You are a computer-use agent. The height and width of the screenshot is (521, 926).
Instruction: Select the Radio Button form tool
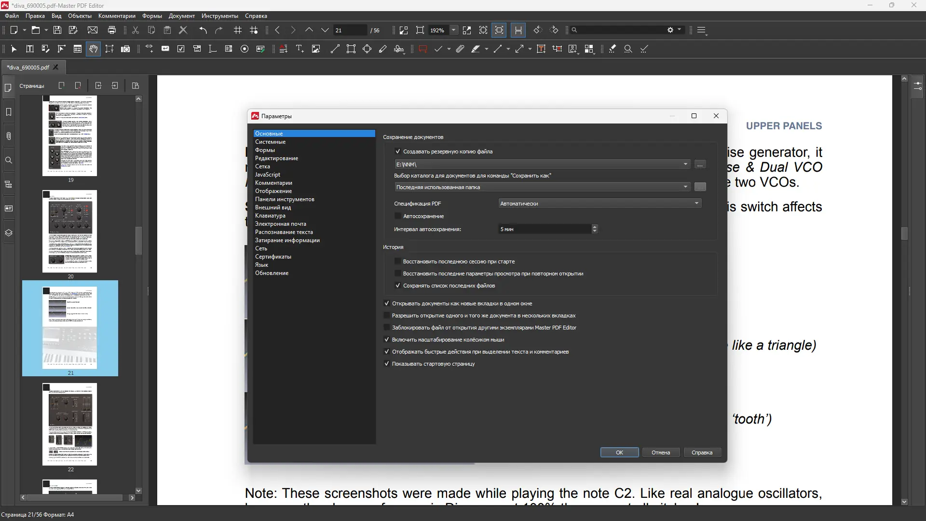245,49
